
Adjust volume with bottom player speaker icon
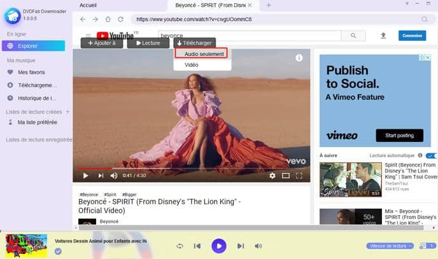tap(258, 246)
